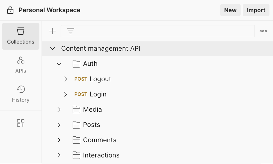Click the New button
Viewport: 273px width, 164px height.
pos(230,10)
